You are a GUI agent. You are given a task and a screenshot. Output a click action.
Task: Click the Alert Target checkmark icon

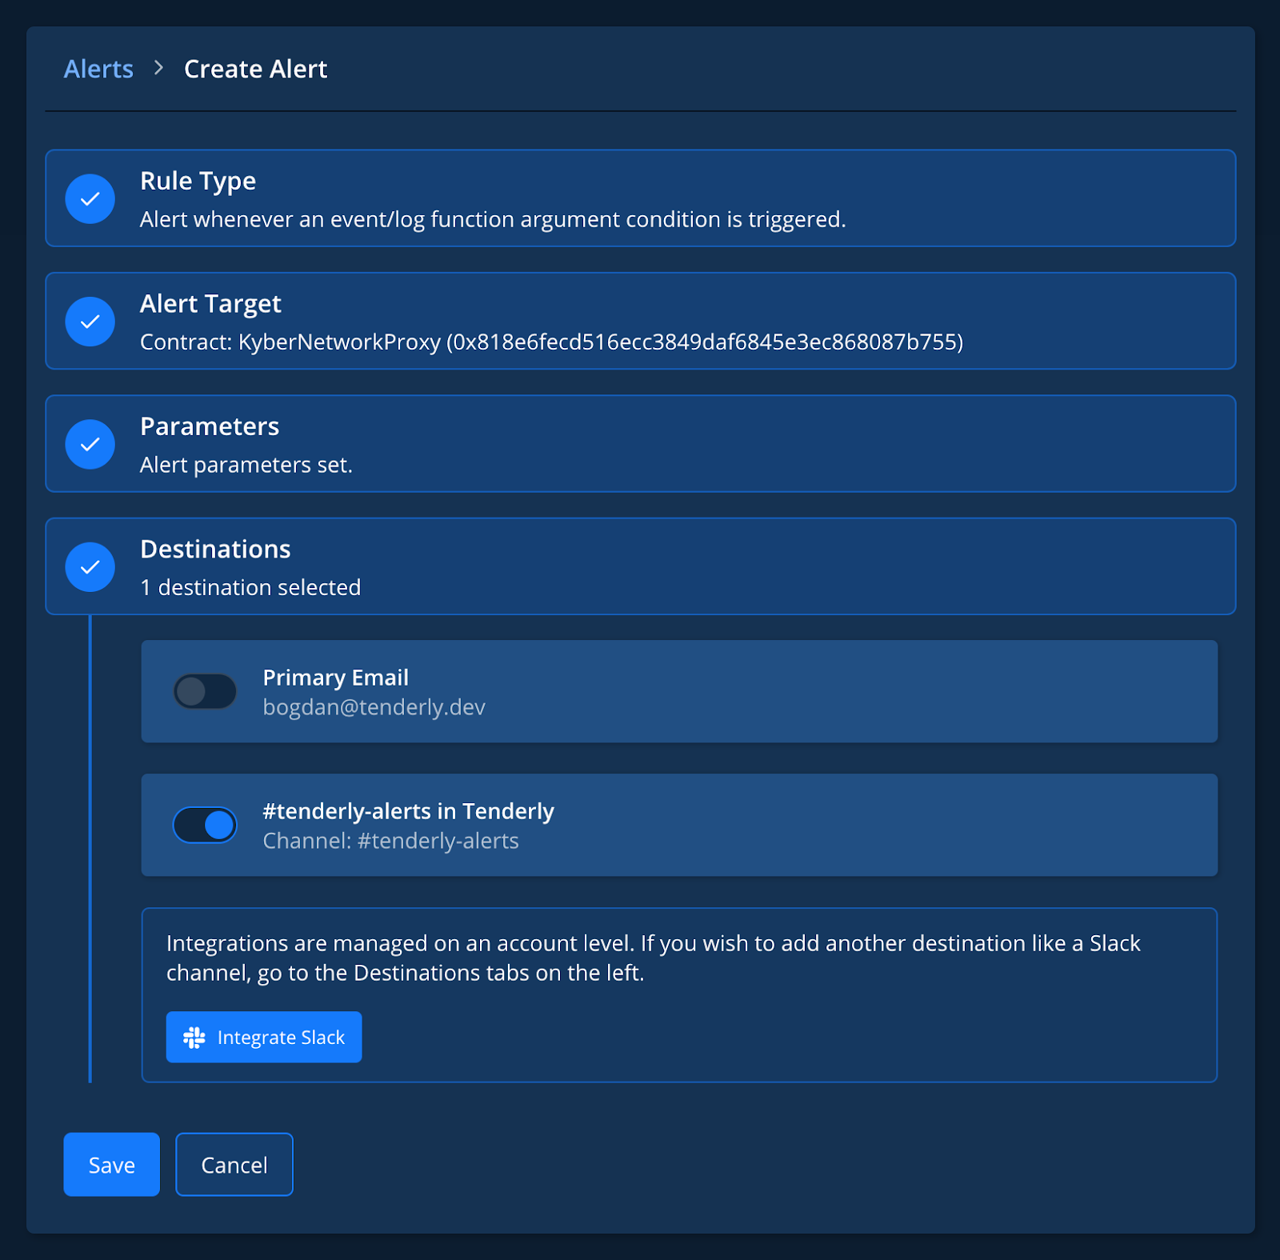coord(90,322)
